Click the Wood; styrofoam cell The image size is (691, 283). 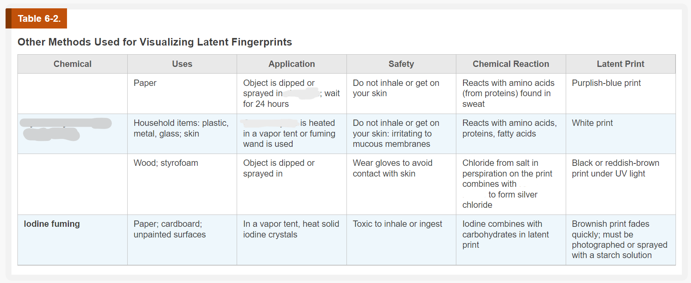(x=166, y=163)
